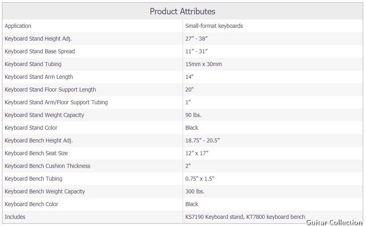
Task: Select the Keyboard Stand Arm Length label
Action: (39, 77)
